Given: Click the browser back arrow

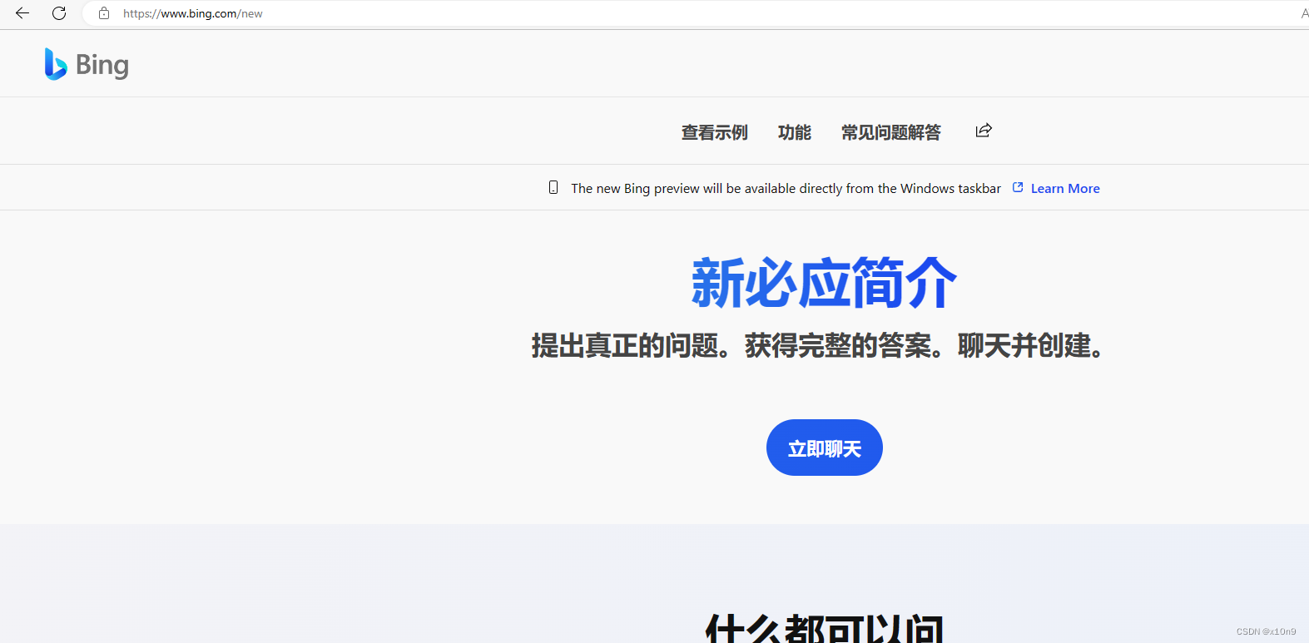Looking at the screenshot, I should tap(22, 13).
